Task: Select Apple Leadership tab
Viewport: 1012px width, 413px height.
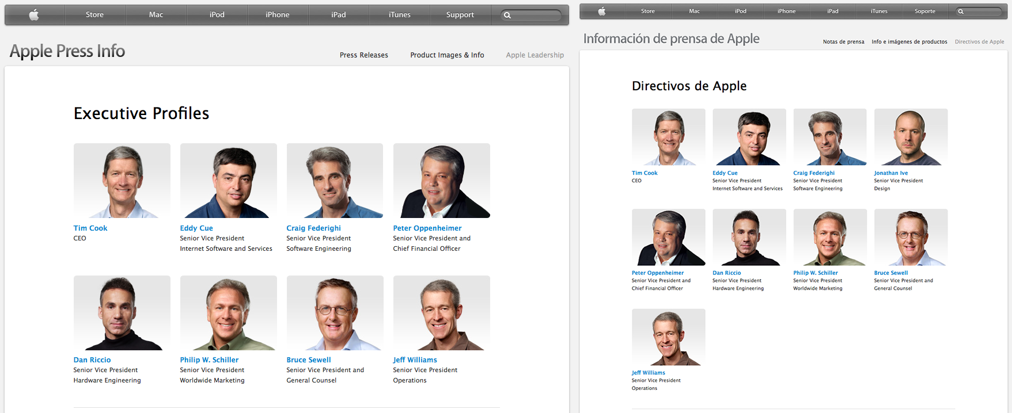Action: coord(535,55)
